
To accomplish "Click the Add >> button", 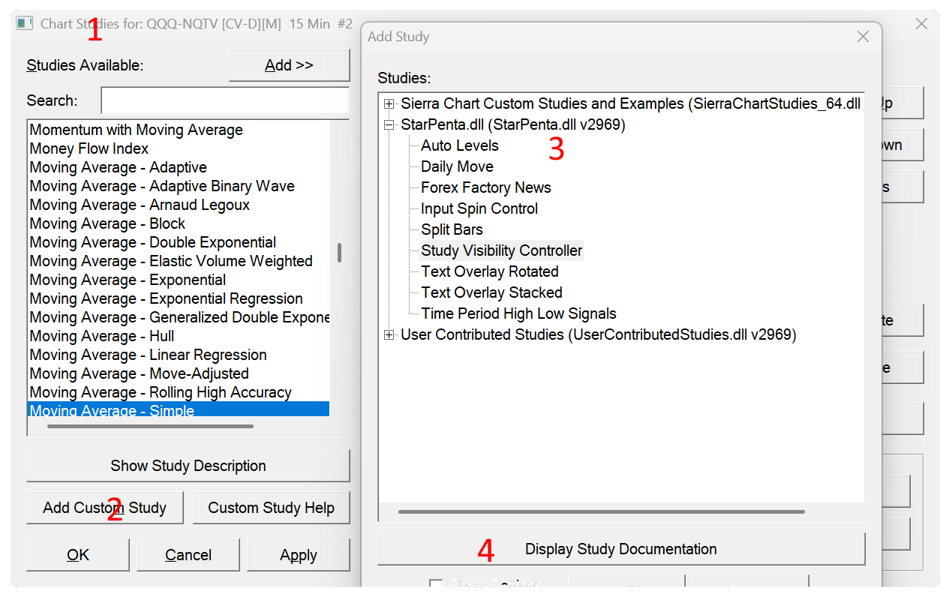I will pyautogui.click(x=289, y=65).
